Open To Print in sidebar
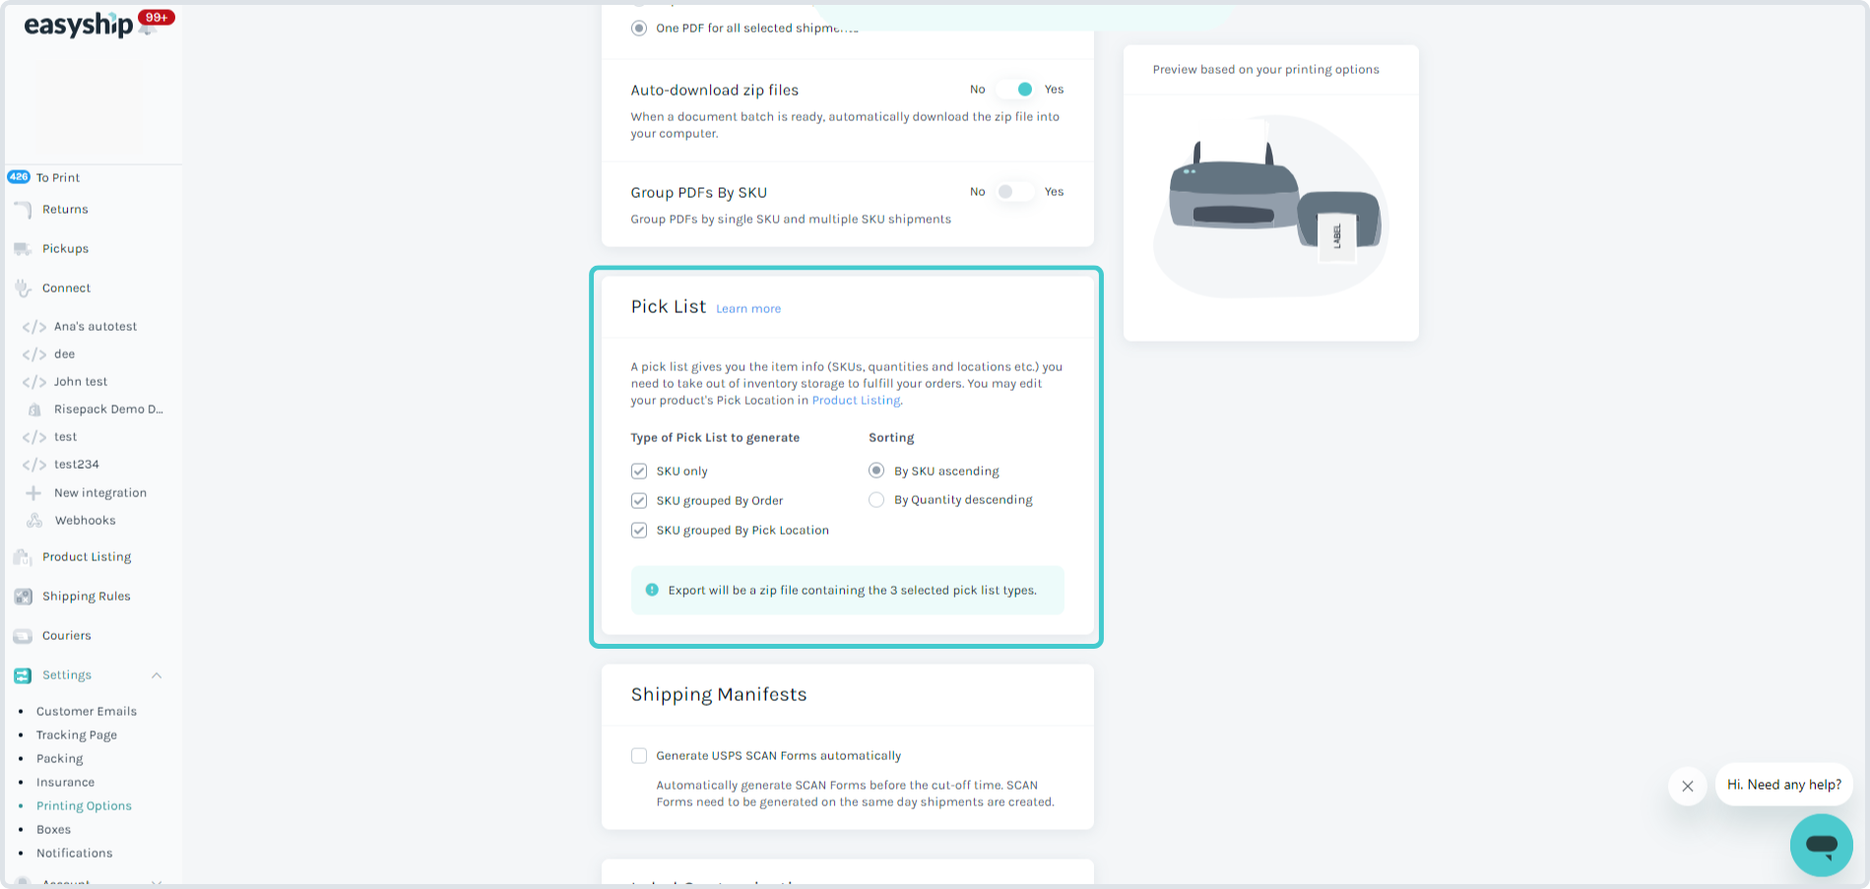 tap(58, 177)
